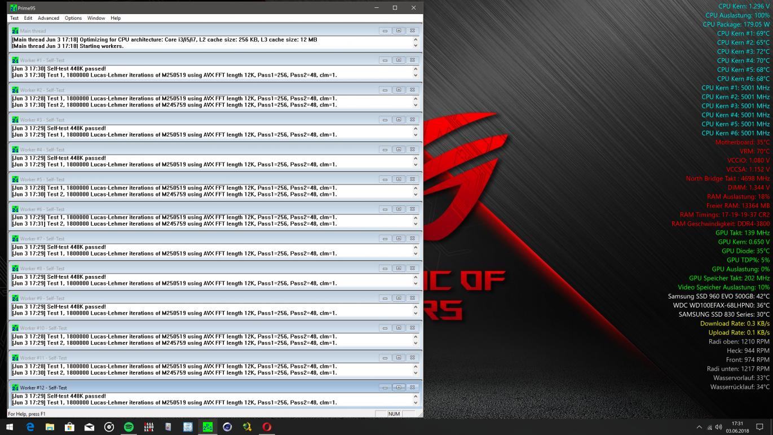The width and height of the screenshot is (773, 435).
Task: Open the Window menu
Action: [x=96, y=18]
